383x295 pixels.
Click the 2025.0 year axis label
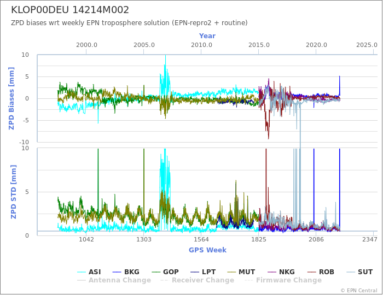[x=367, y=45]
